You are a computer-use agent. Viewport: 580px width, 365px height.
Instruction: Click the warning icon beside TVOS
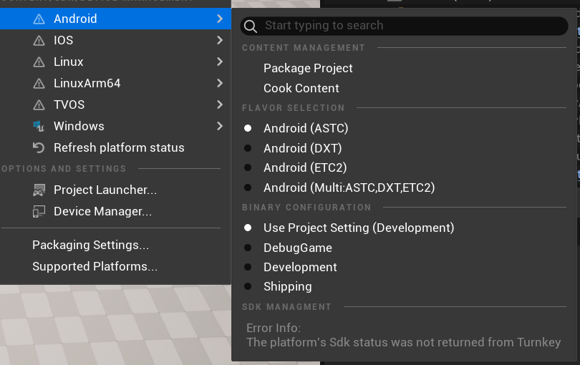(39, 104)
